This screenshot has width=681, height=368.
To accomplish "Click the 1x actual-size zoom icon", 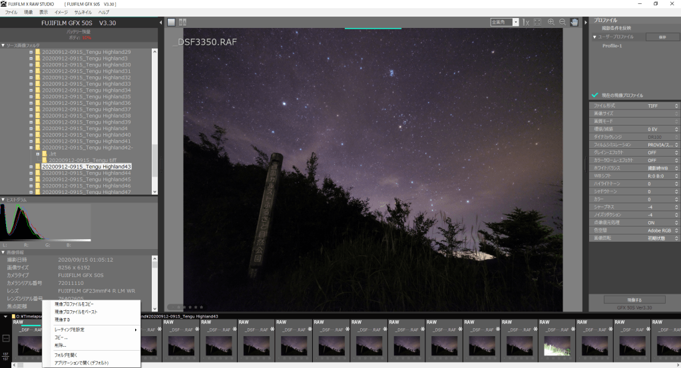I will tap(526, 22).
